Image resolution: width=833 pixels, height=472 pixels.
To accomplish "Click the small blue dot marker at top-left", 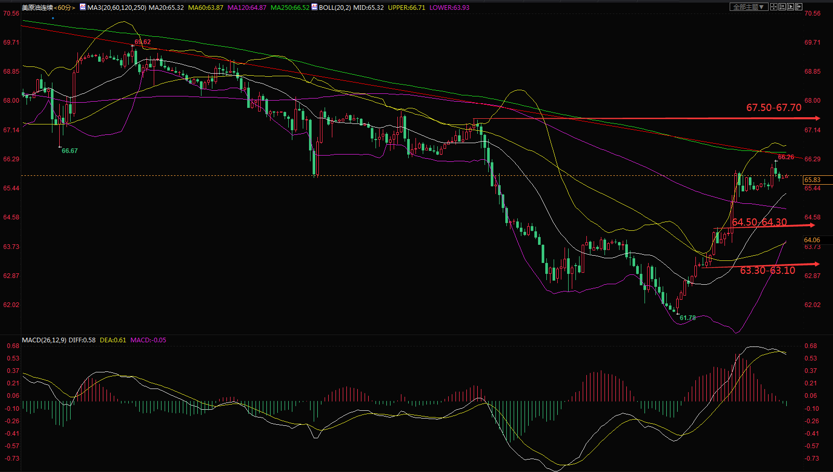I will (x=53, y=18).
